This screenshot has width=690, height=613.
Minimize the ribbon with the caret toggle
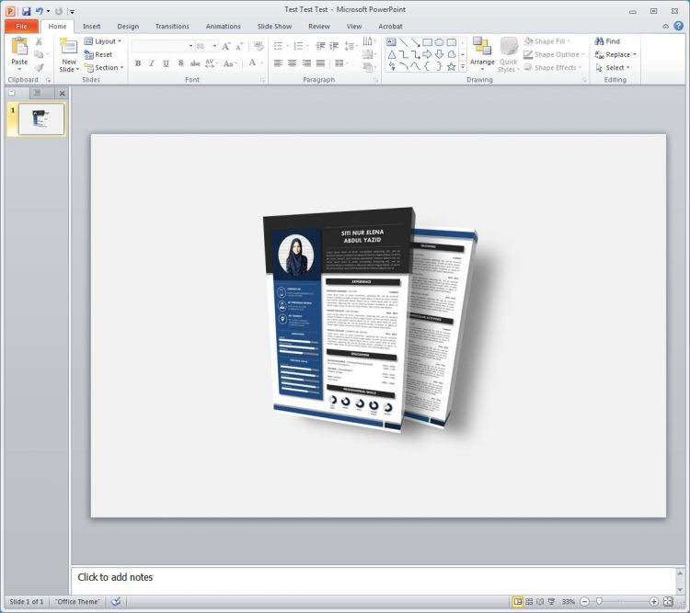point(664,26)
